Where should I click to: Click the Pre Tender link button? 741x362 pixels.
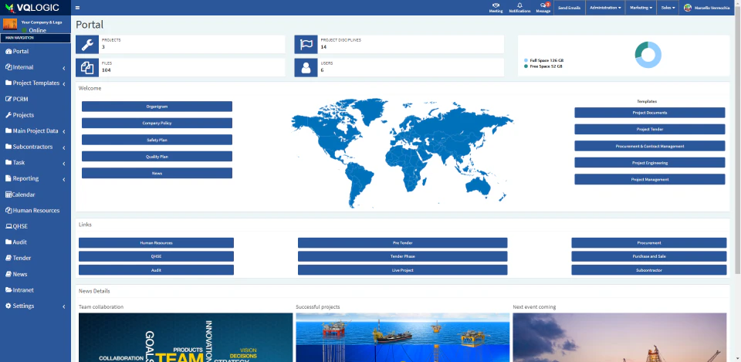[403, 243]
